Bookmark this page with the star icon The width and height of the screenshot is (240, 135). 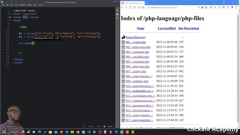(x=143, y=7)
